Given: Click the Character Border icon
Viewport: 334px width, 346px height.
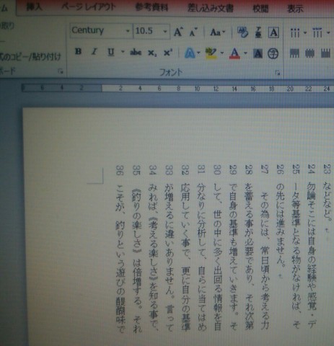Looking at the screenshot, I should click(x=273, y=32).
